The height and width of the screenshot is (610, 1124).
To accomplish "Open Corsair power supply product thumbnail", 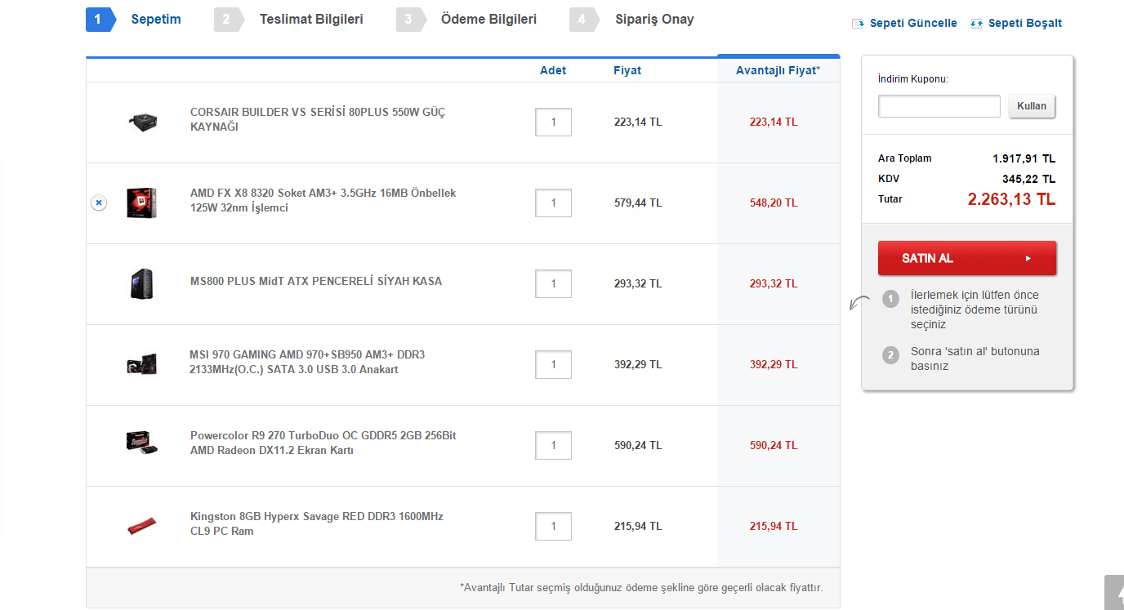I will click(142, 122).
